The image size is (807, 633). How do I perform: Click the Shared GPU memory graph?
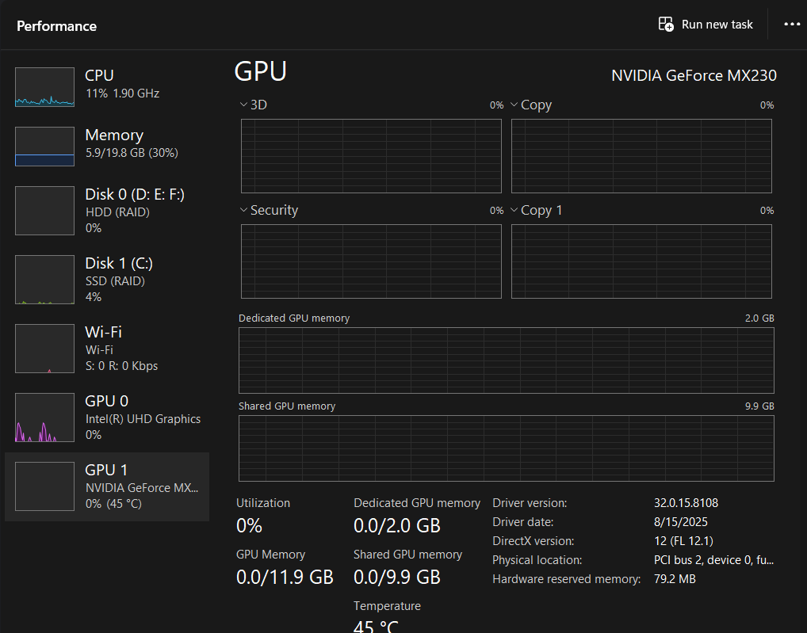506,448
